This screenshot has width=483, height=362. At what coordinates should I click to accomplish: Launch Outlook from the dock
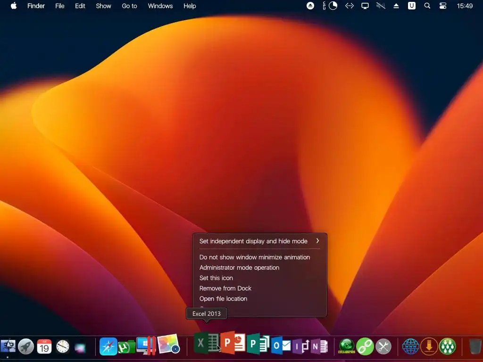(281, 346)
